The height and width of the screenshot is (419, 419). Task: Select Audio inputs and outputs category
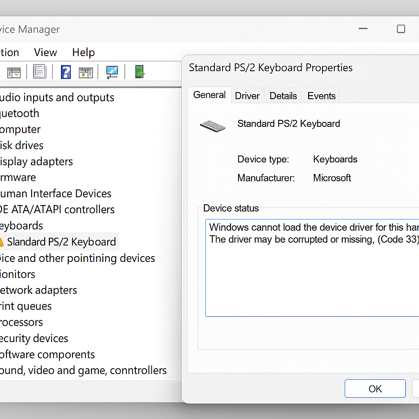coord(57,97)
